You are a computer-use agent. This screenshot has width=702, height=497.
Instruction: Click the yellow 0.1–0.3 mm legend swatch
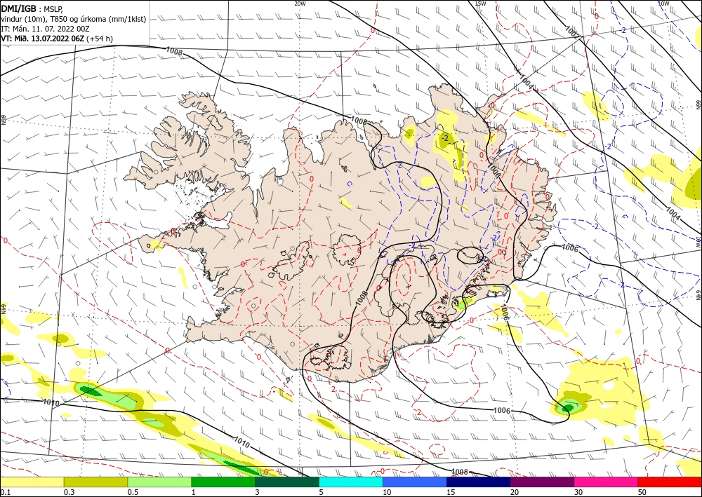(x=32, y=482)
